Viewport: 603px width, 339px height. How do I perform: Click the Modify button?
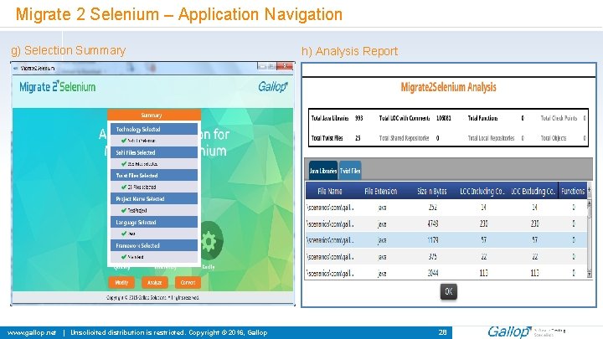[x=121, y=283]
